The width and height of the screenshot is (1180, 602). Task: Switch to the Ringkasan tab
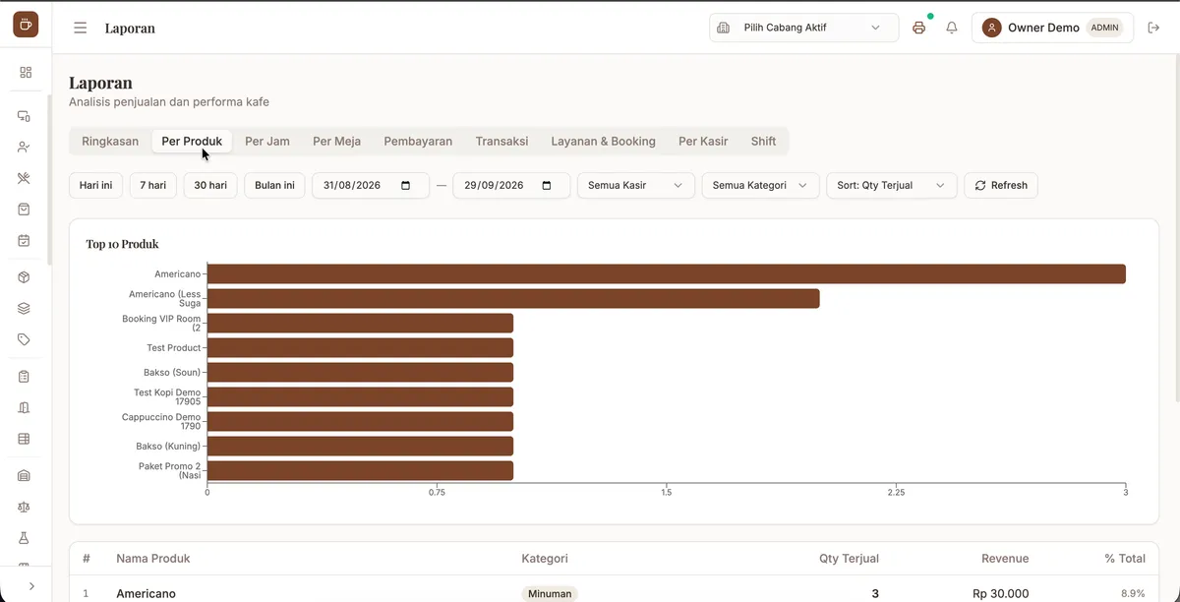(x=110, y=141)
